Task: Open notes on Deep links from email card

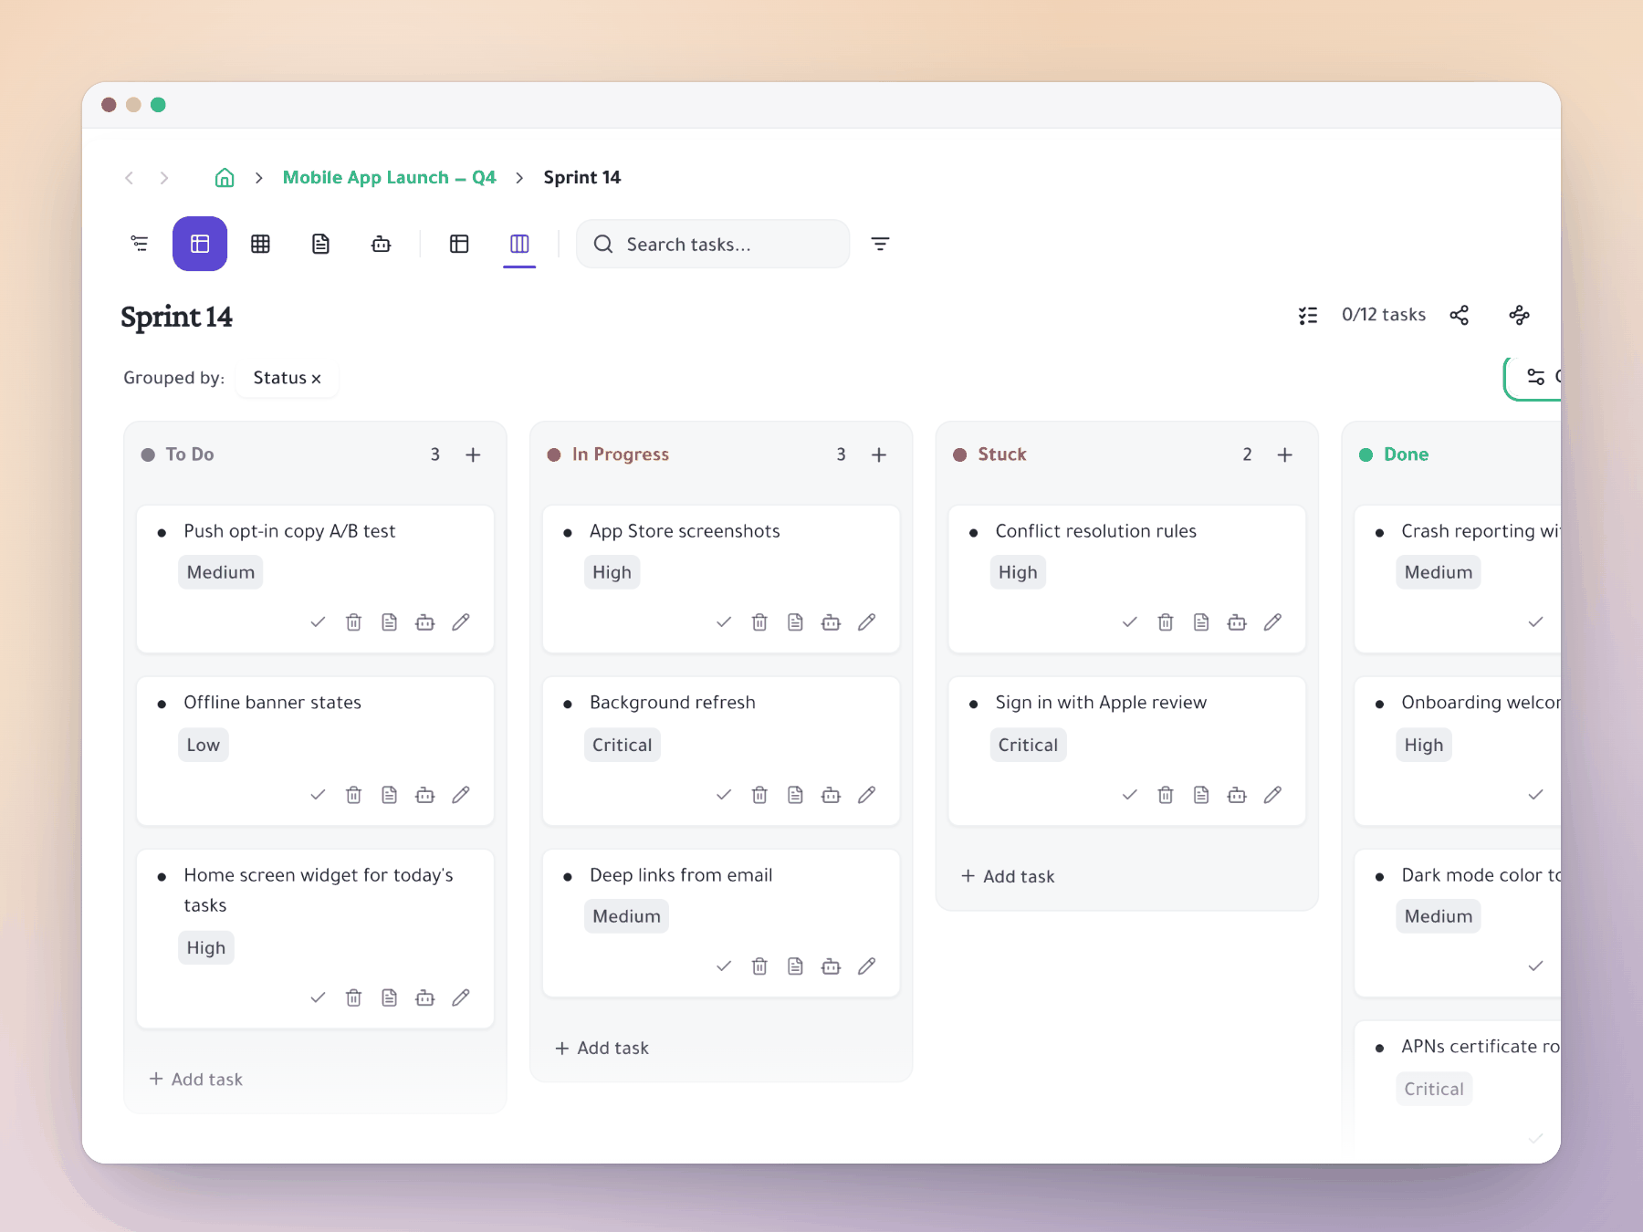Action: (795, 966)
